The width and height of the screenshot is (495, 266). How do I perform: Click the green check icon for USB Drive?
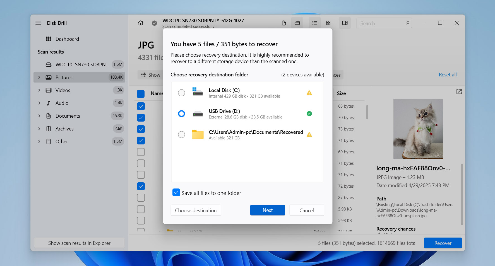309,113
